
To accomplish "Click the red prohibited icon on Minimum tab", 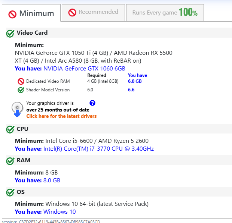I will coord(12,14).
